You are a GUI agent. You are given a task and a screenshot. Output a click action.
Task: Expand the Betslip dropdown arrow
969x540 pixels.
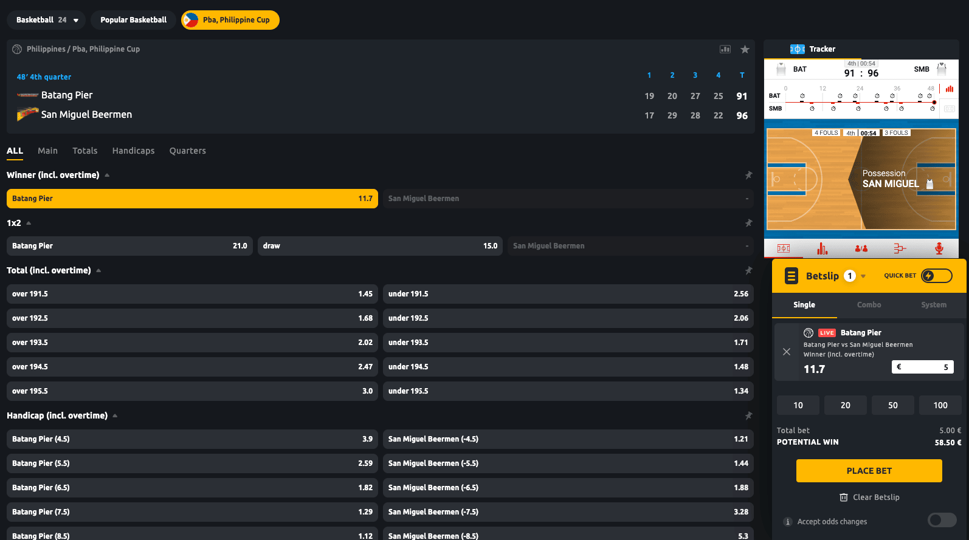point(863,276)
